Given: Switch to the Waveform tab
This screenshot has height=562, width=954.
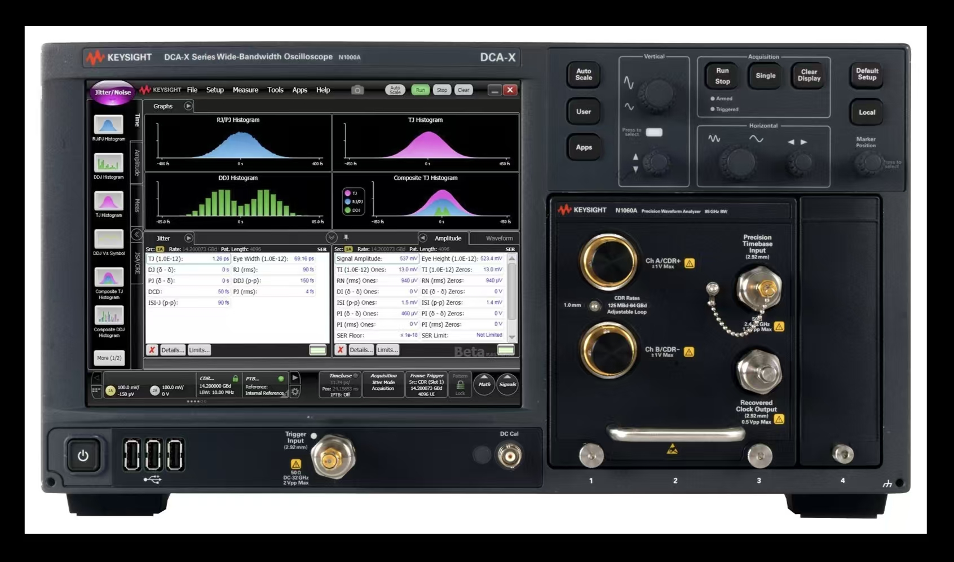Looking at the screenshot, I should pos(499,238).
